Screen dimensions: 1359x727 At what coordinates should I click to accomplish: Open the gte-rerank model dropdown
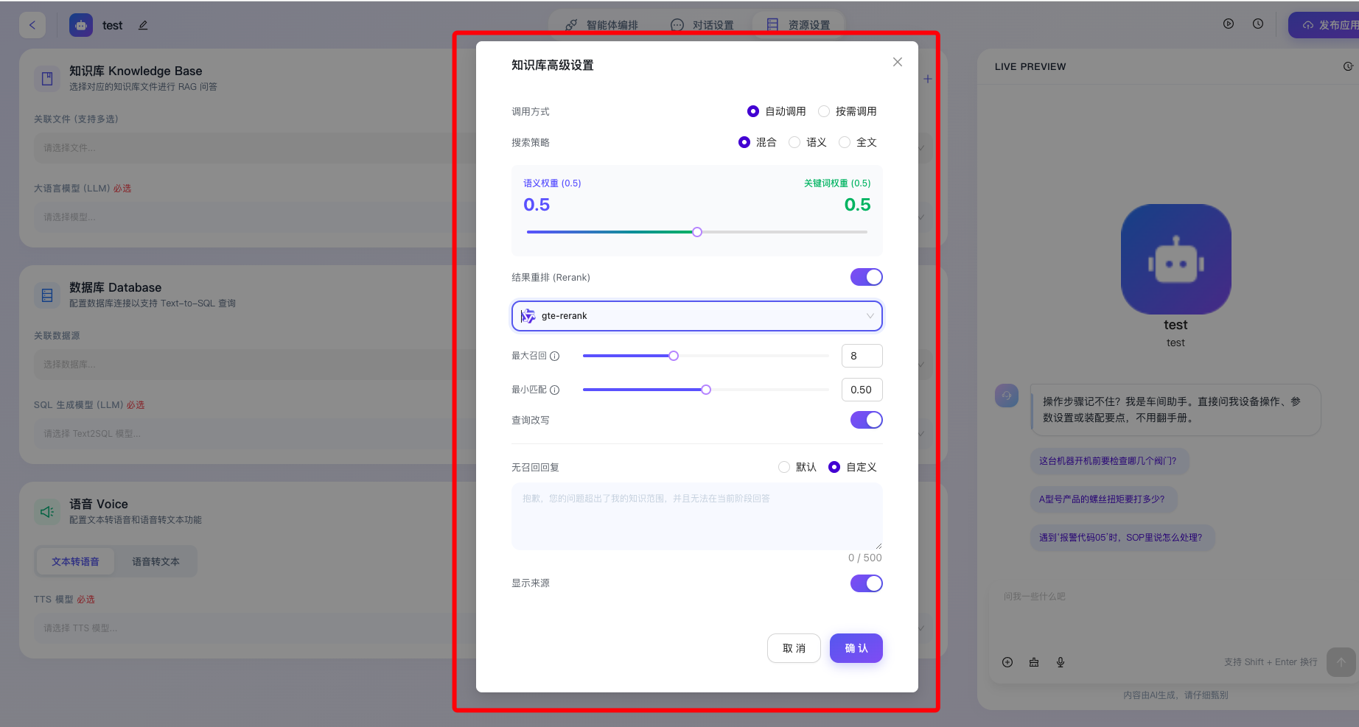click(696, 316)
